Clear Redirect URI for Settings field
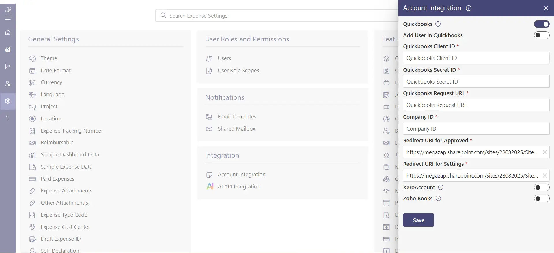Viewport: 554px width, 253px height. [544, 175]
